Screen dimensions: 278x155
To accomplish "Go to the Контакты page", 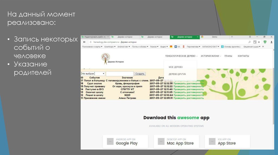I will tap(243, 56).
